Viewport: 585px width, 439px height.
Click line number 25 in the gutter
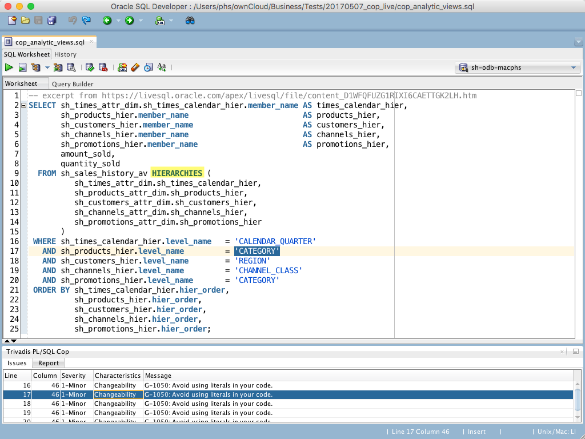pos(14,329)
